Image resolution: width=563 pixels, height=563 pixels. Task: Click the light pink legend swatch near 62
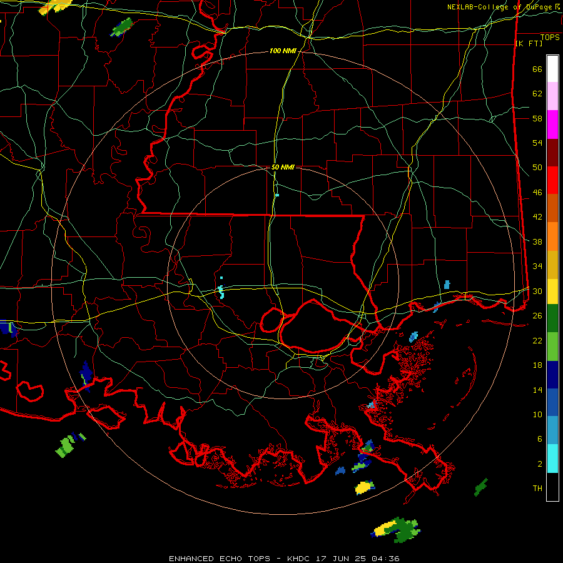point(552,96)
